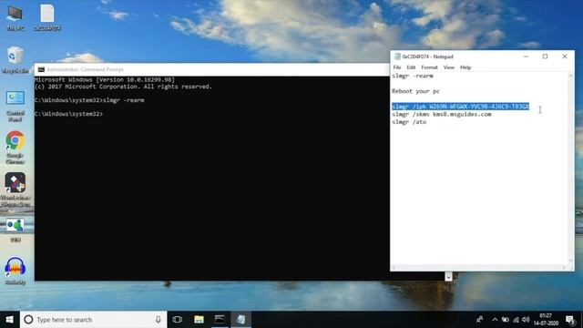Maximize the Notepad window
Image resolution: width=583 pixels, height=328 pixels.
point(545,56)
